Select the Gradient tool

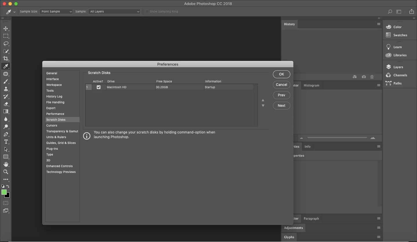coord(6,111)
